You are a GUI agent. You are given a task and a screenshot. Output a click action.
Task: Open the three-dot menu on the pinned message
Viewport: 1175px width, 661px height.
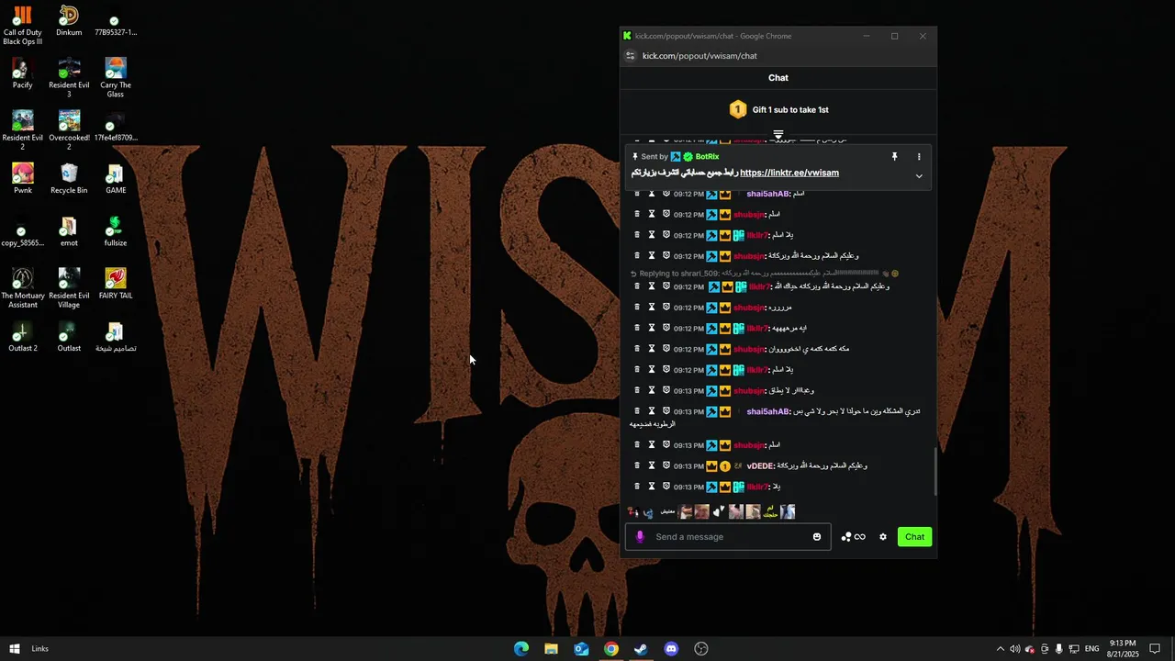919,157
